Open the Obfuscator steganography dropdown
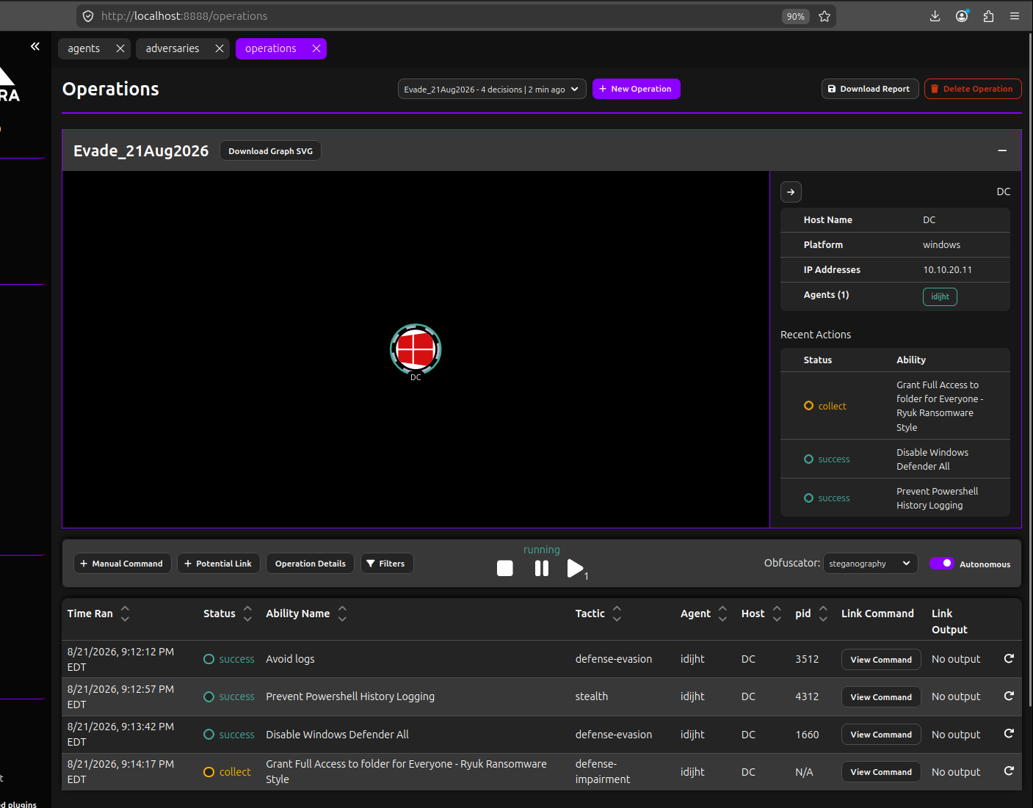The width and height of the screenshot is (1033, 808). [871, 564]
